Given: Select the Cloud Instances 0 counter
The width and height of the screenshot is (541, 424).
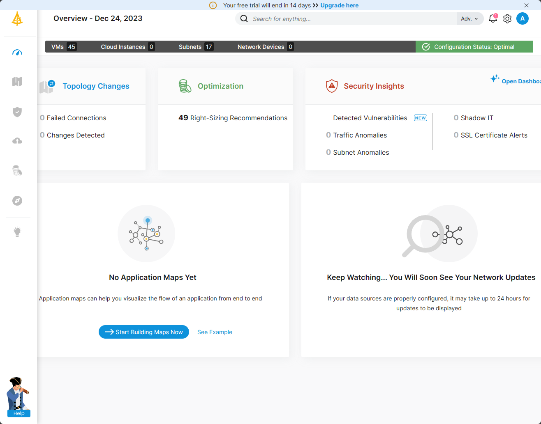Looking at the screenshot, I should coord(128,47).
